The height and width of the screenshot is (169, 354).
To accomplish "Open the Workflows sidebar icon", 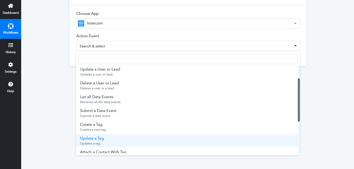I will pos(10,26).
